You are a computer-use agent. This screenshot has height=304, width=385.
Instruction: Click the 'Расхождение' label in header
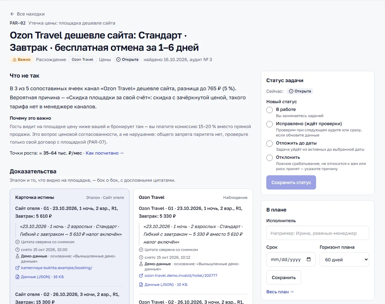[x=51, y=60]
